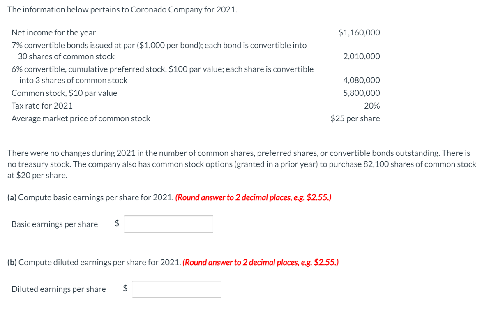Select the Basic earnings per share label
Image resolution: width=482 pixels, height=310 pixels.
54,224
